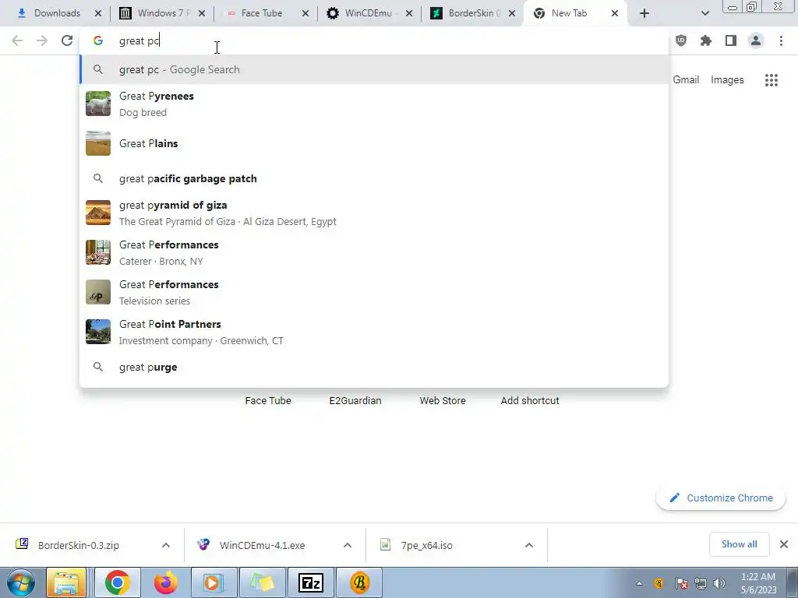
Task: Go back with the back arrow
Action: 17,40
